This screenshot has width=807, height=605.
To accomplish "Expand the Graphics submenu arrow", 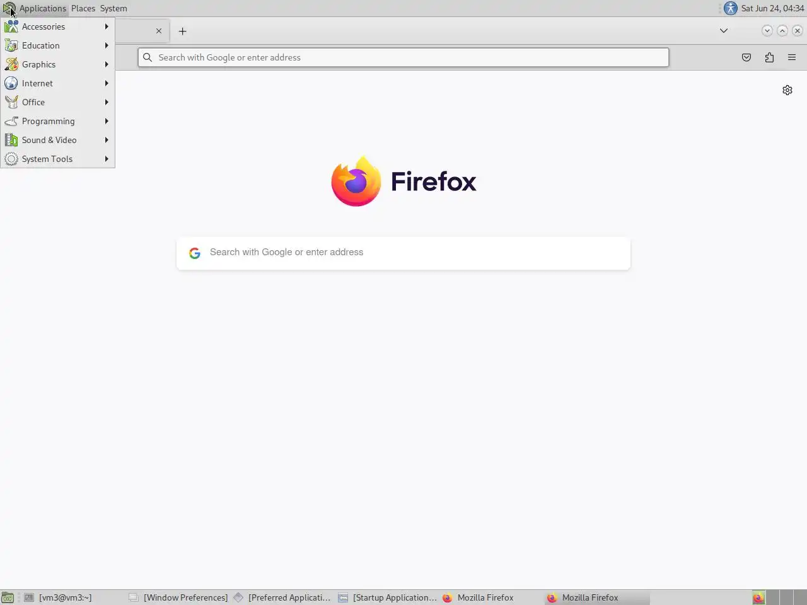I will tap(107, 64).
